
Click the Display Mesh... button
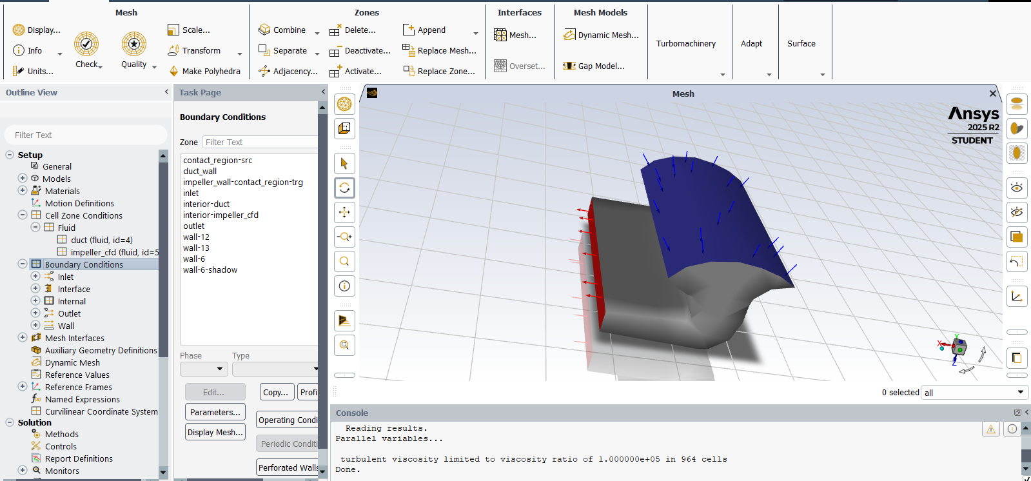click(x=215, y=432)
